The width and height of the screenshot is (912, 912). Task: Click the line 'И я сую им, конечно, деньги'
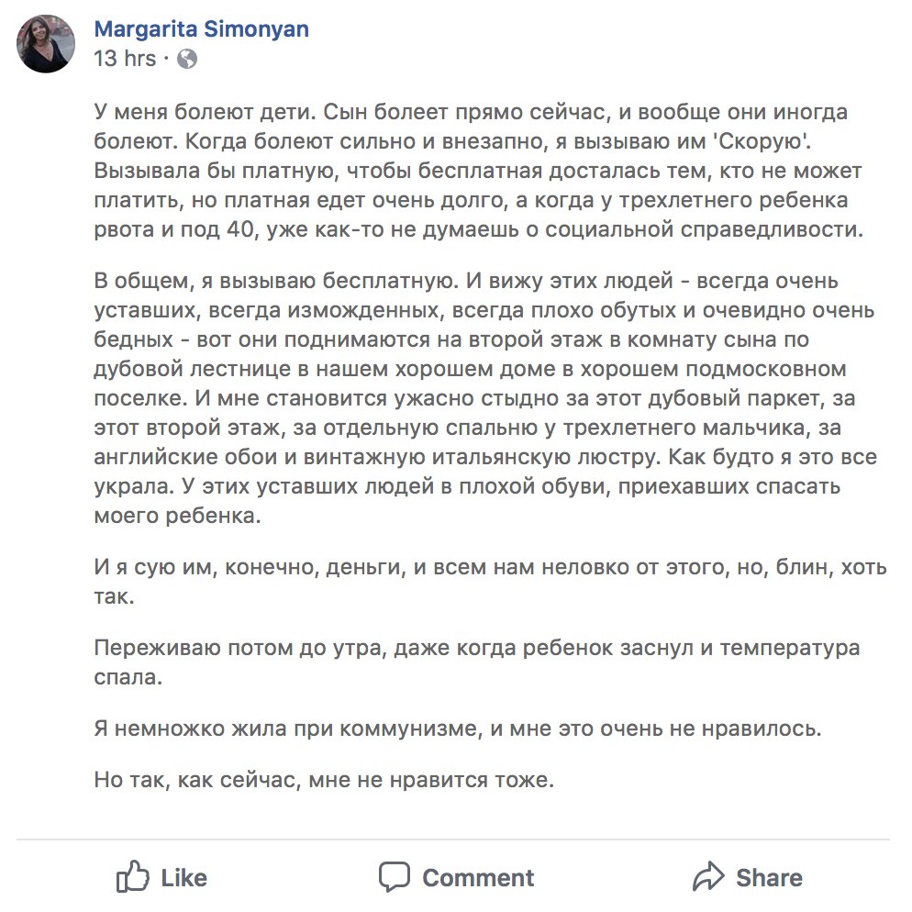click(490, 581)
